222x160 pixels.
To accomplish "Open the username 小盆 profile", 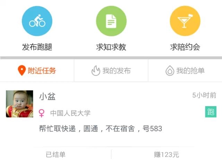I will pyautogui.click(x=47, y=97).
